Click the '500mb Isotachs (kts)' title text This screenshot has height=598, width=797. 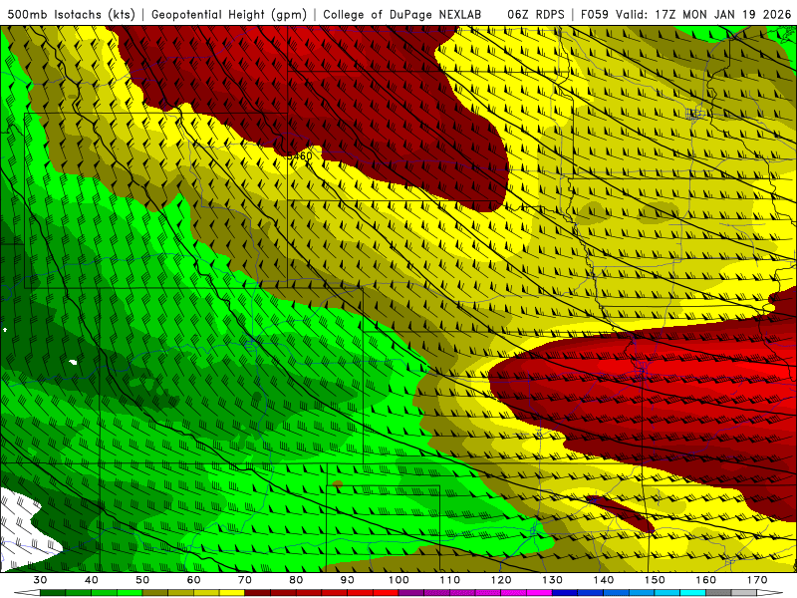71,14
